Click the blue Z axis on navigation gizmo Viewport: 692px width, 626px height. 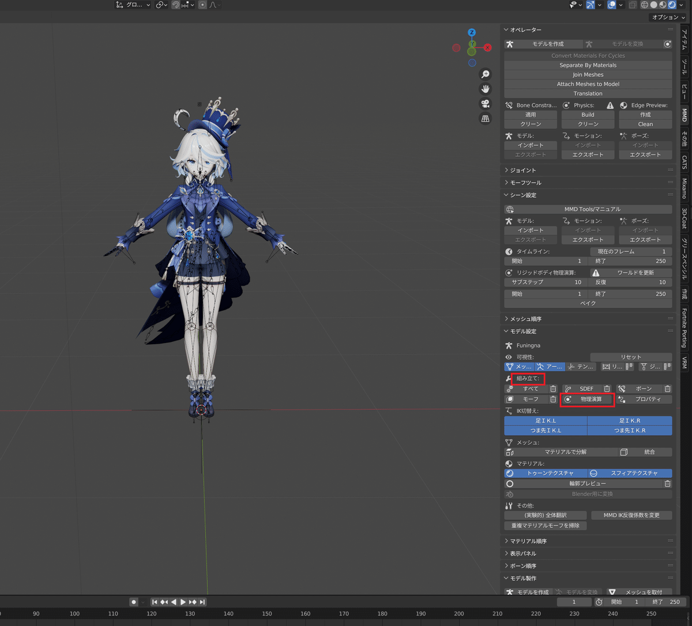coord(472,32)
